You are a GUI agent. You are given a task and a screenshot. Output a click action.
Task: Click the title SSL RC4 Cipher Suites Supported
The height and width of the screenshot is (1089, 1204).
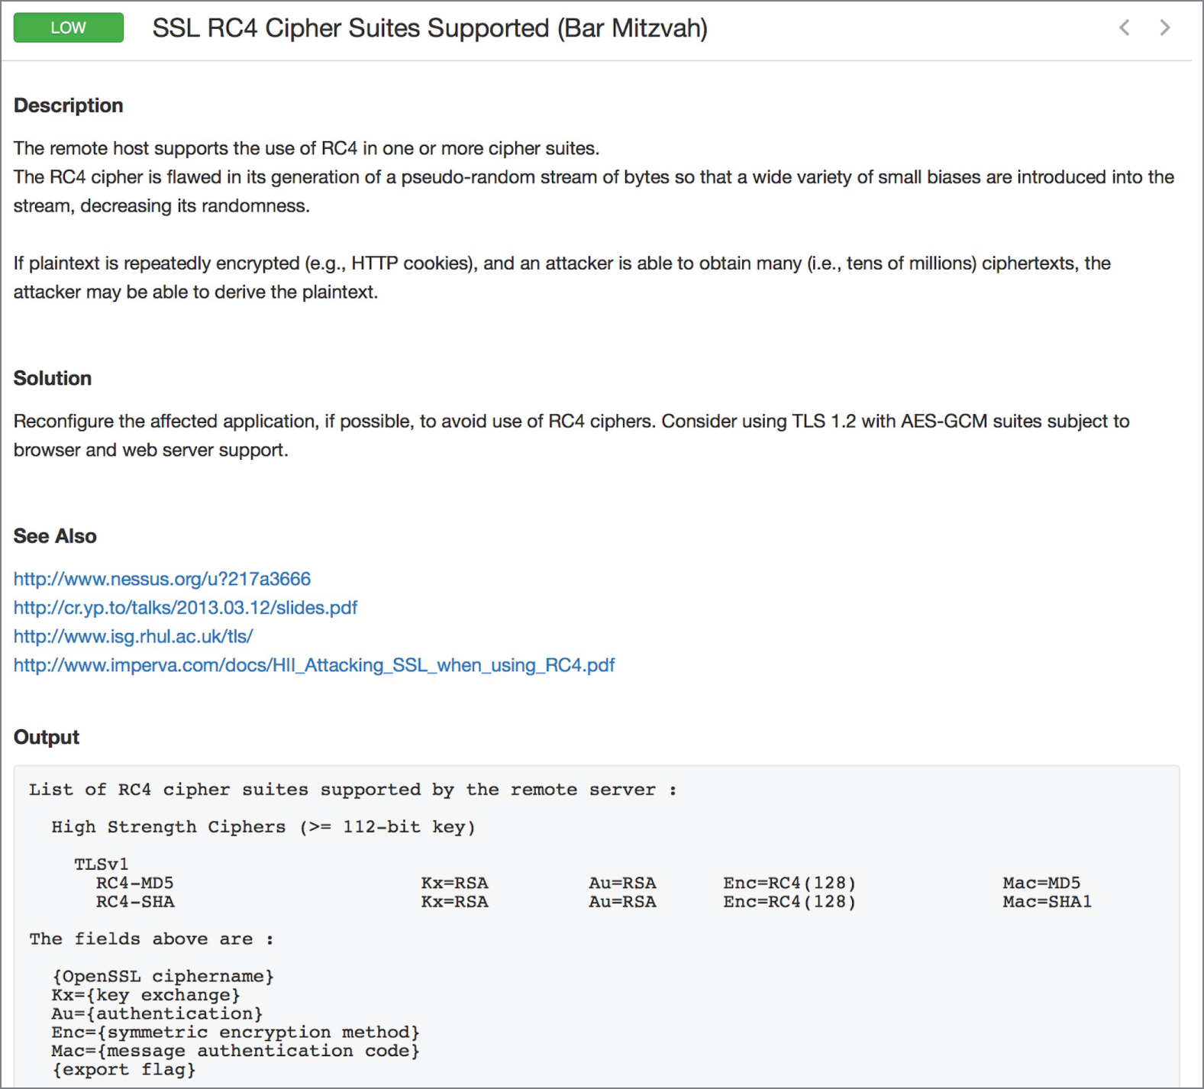point(430,28)
